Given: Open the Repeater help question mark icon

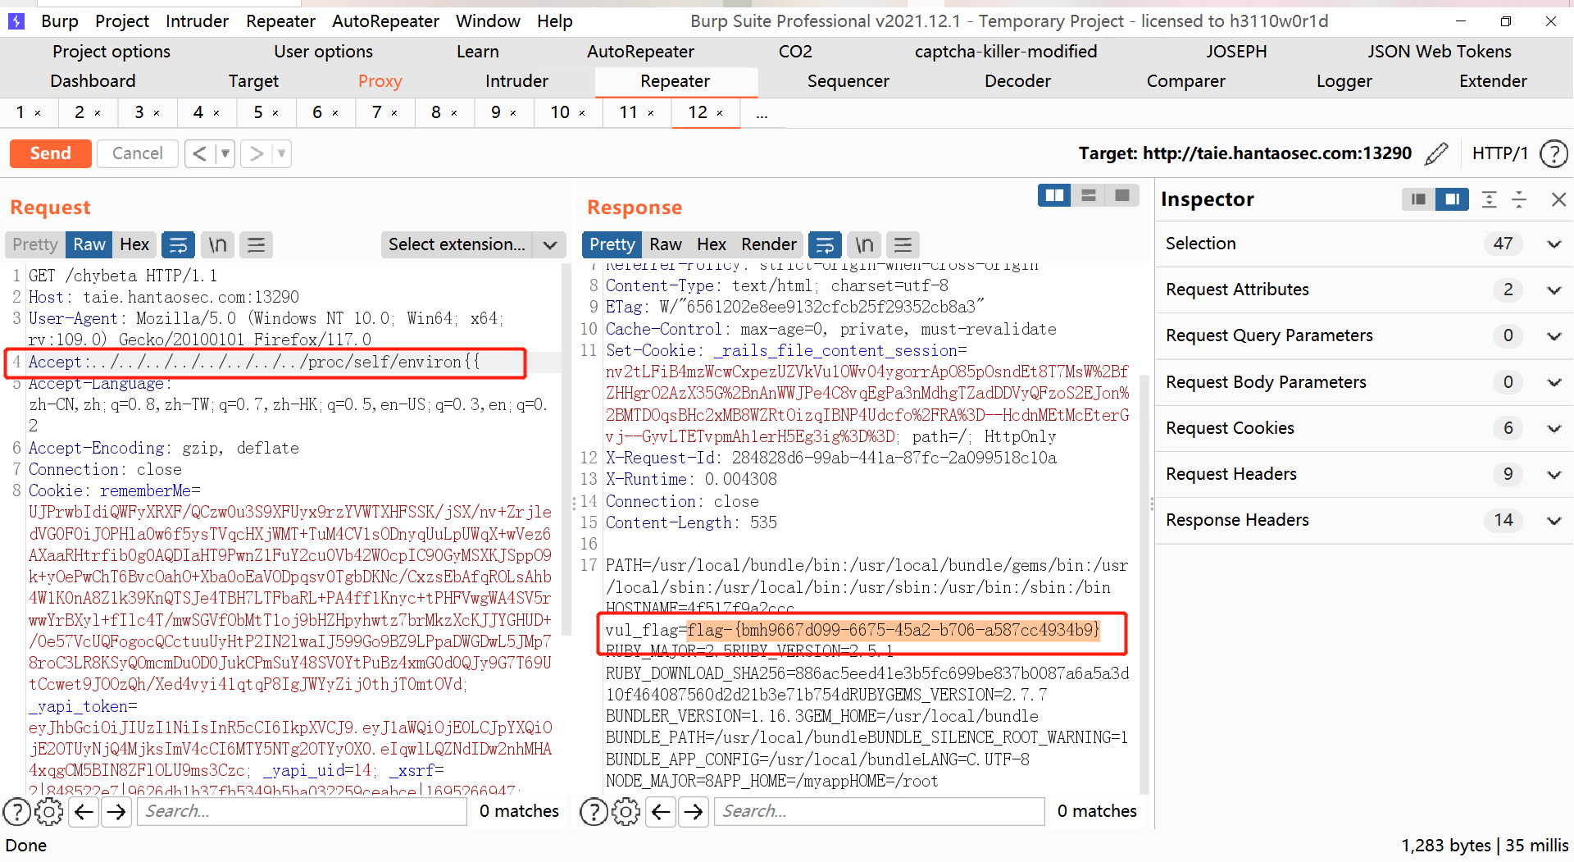Looking at the screenshot, I should (x=1554, y=153).
